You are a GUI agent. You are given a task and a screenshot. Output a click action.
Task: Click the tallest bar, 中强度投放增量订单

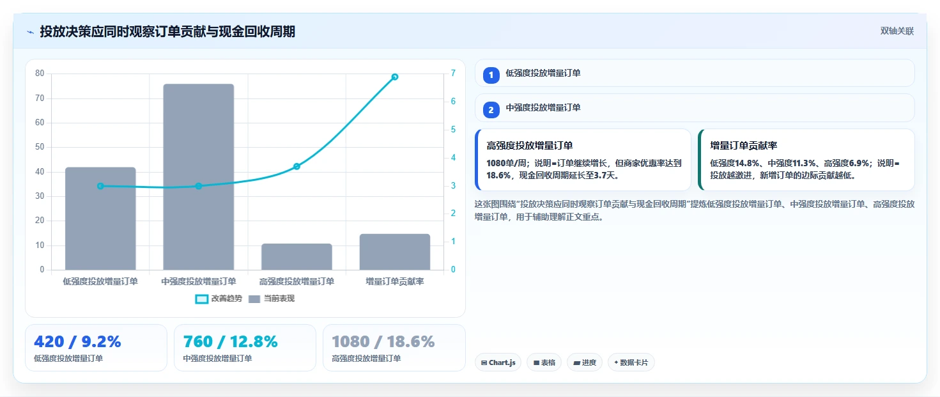pos(199,177)
